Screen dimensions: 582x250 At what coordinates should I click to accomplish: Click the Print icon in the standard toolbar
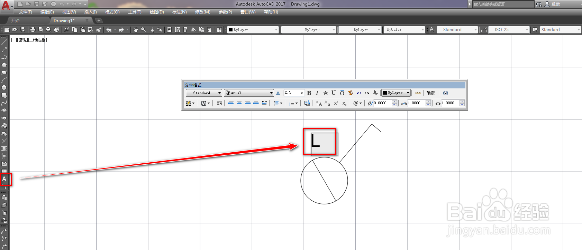(33, 30)
